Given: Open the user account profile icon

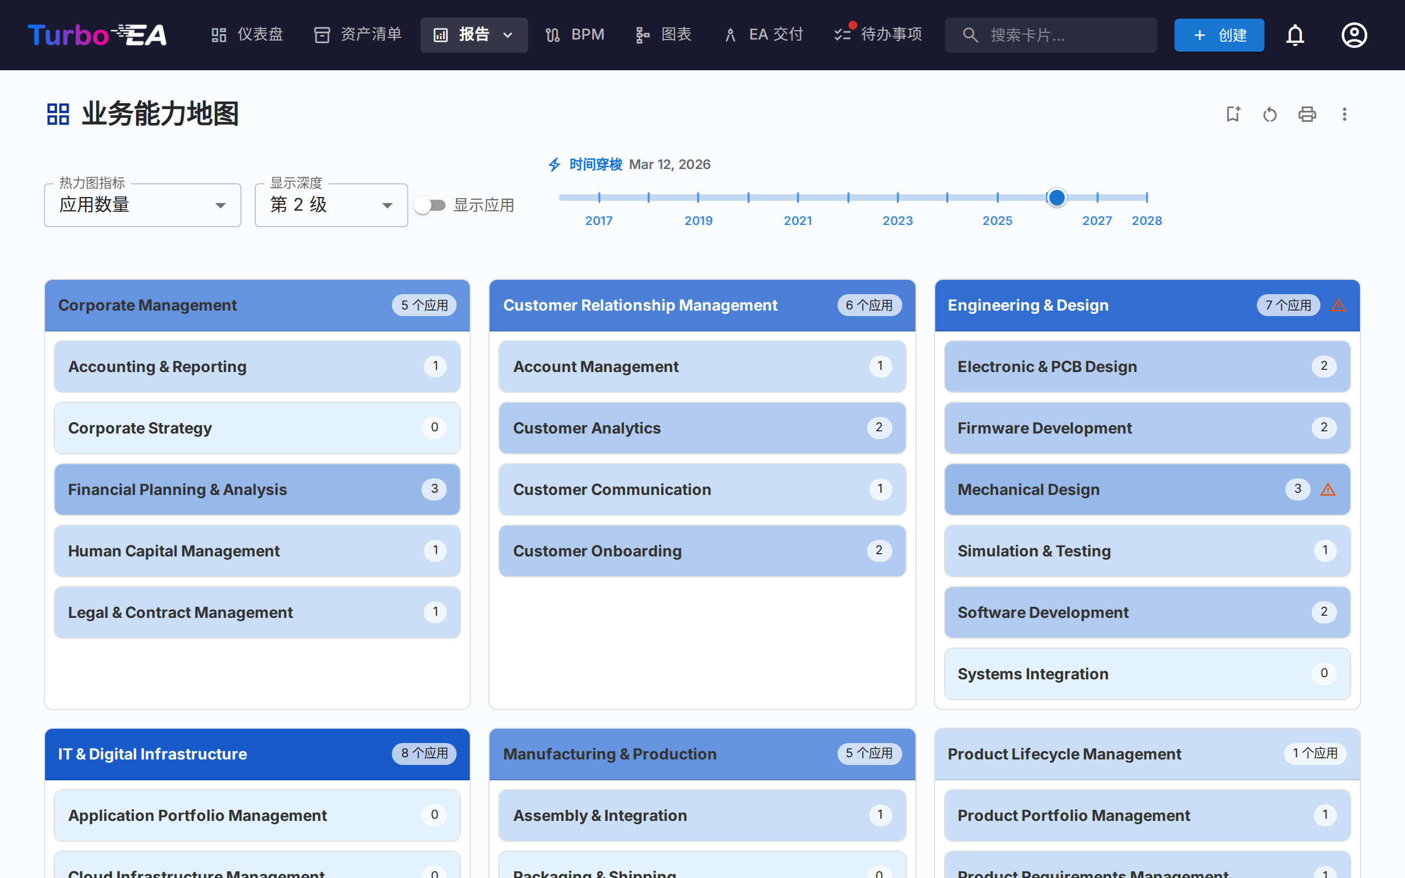Looking at the screenshot, I should point(1354,35).
